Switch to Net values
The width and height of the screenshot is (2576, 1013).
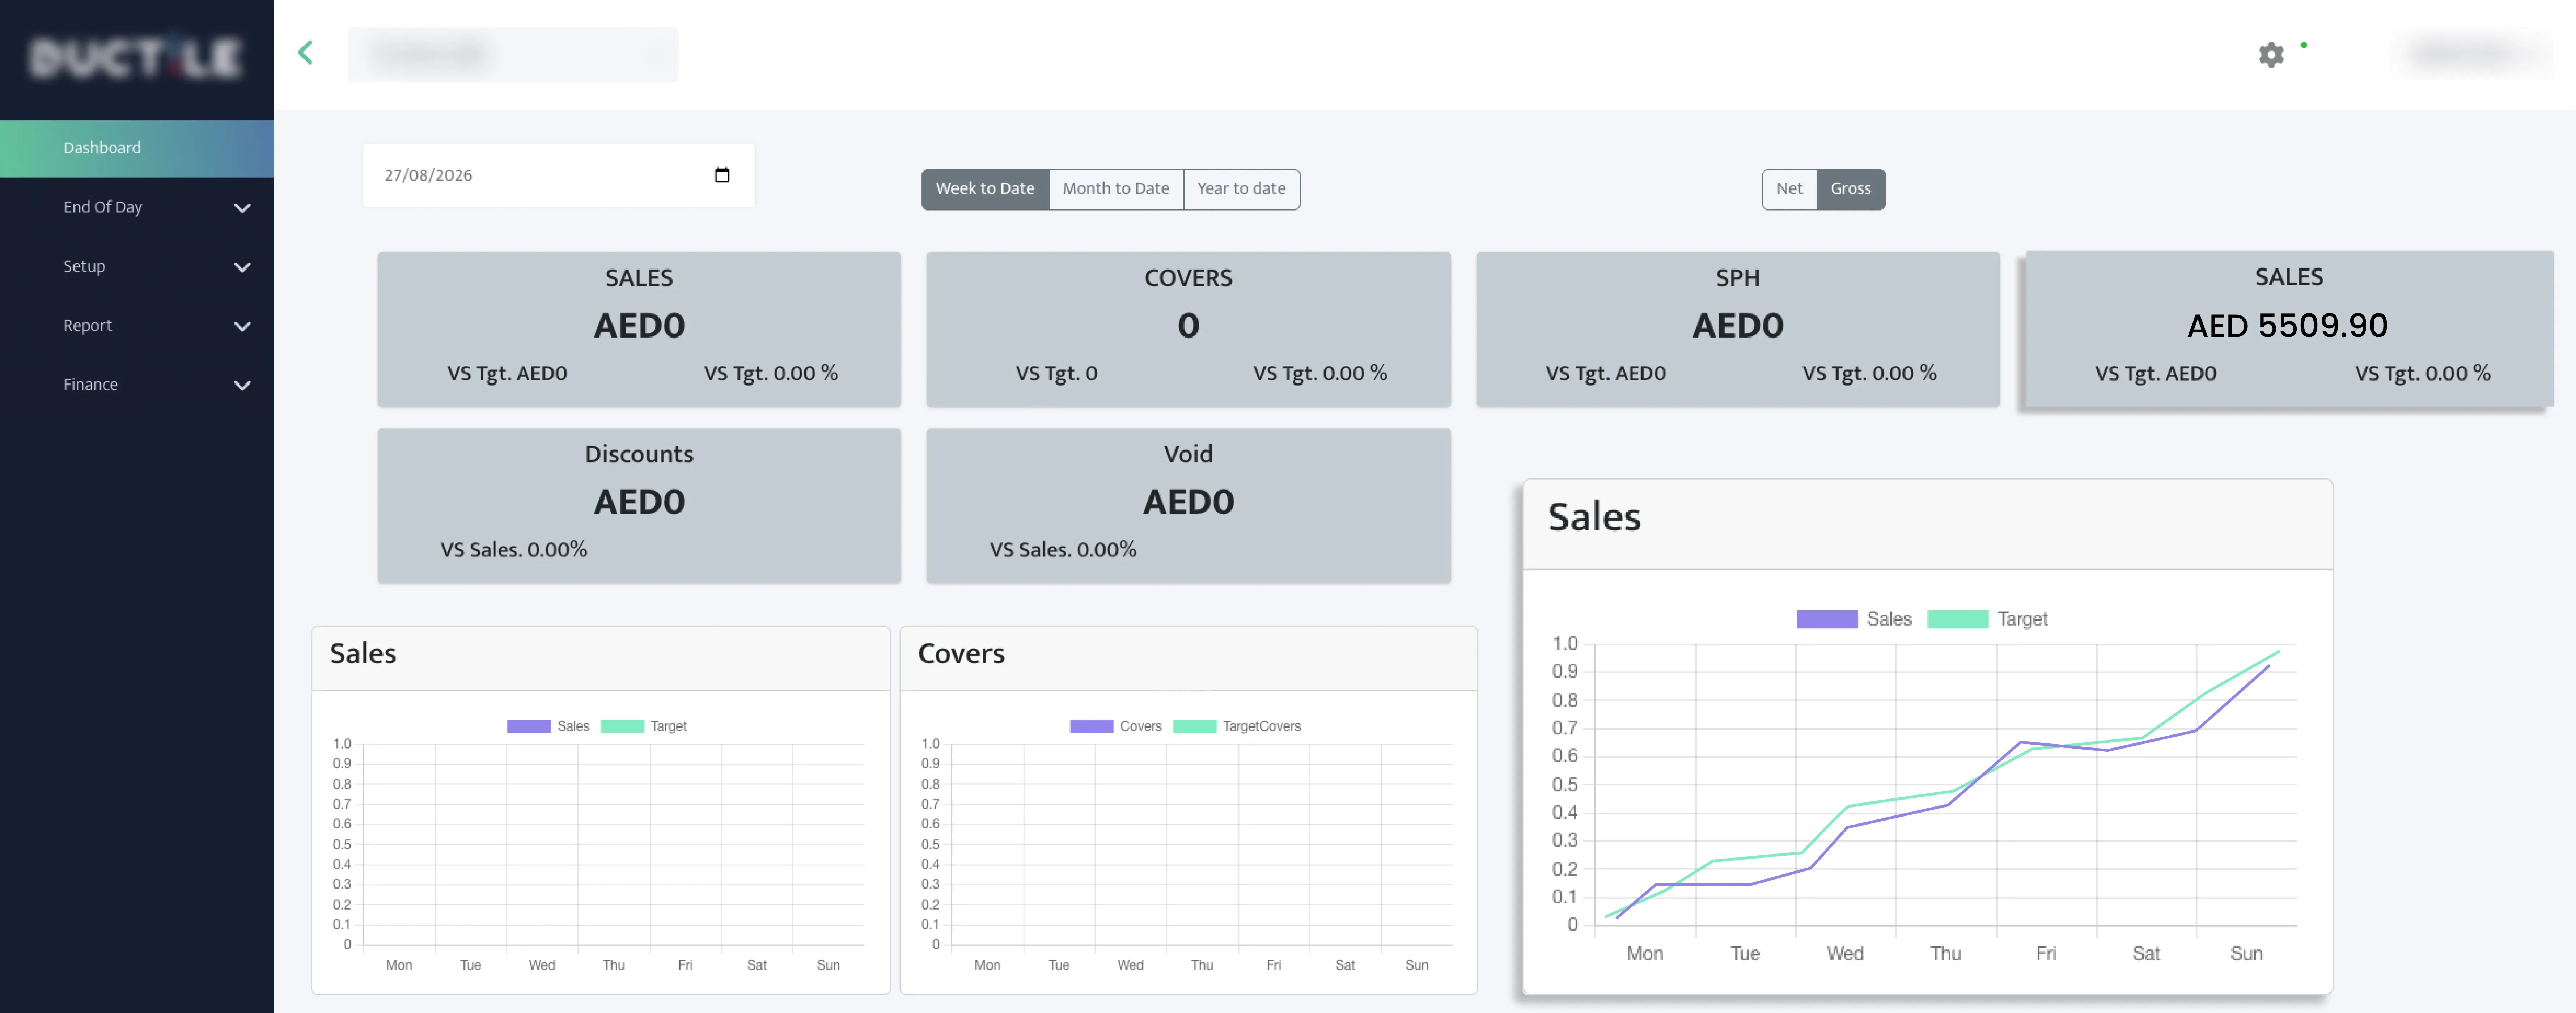(x=1789, y=189)
